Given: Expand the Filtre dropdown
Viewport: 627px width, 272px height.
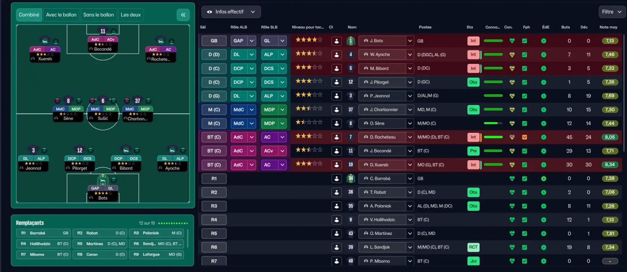Looking at the screenshot, I should tap(612, 12).
